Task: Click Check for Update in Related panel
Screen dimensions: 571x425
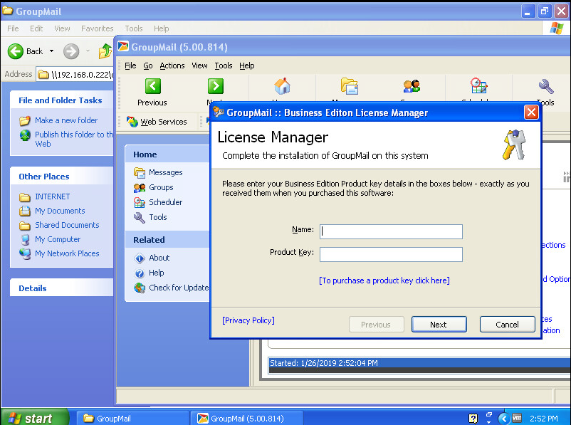Action: point(178,288)
